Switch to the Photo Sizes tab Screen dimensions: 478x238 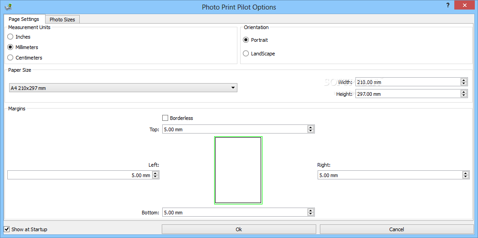tap(62, 20)
